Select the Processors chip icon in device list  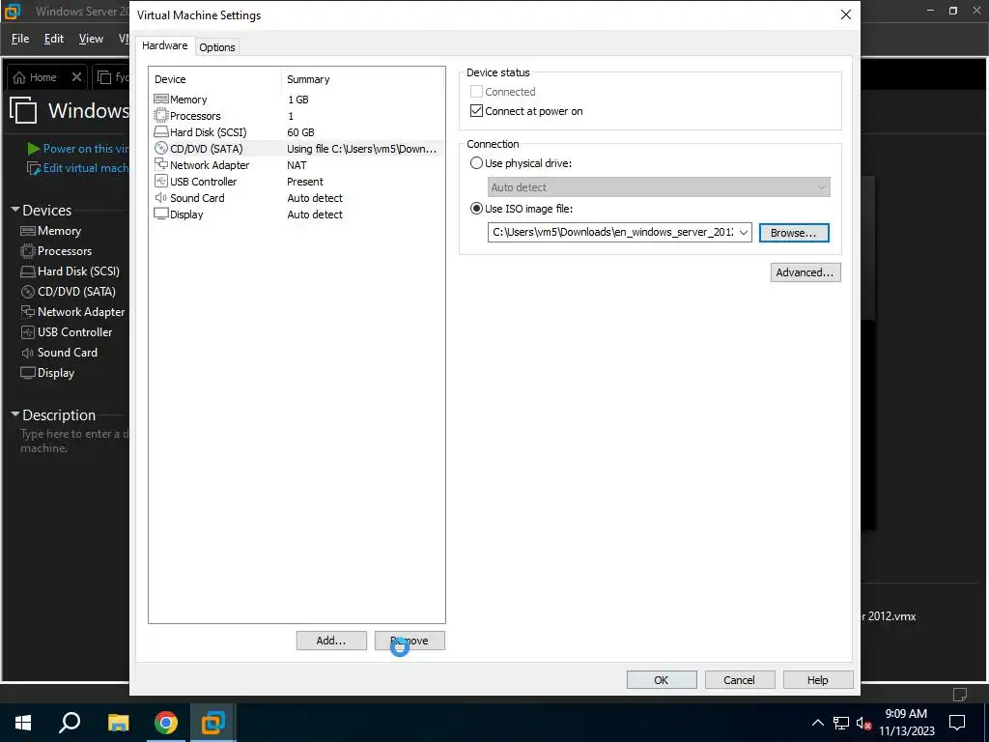[x=161, y=116]
